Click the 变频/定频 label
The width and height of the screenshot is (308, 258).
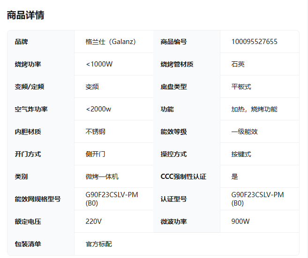[29, 87]
